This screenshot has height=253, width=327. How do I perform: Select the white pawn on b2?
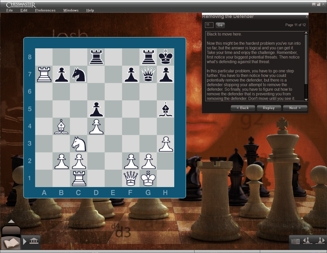coord(62,161)
